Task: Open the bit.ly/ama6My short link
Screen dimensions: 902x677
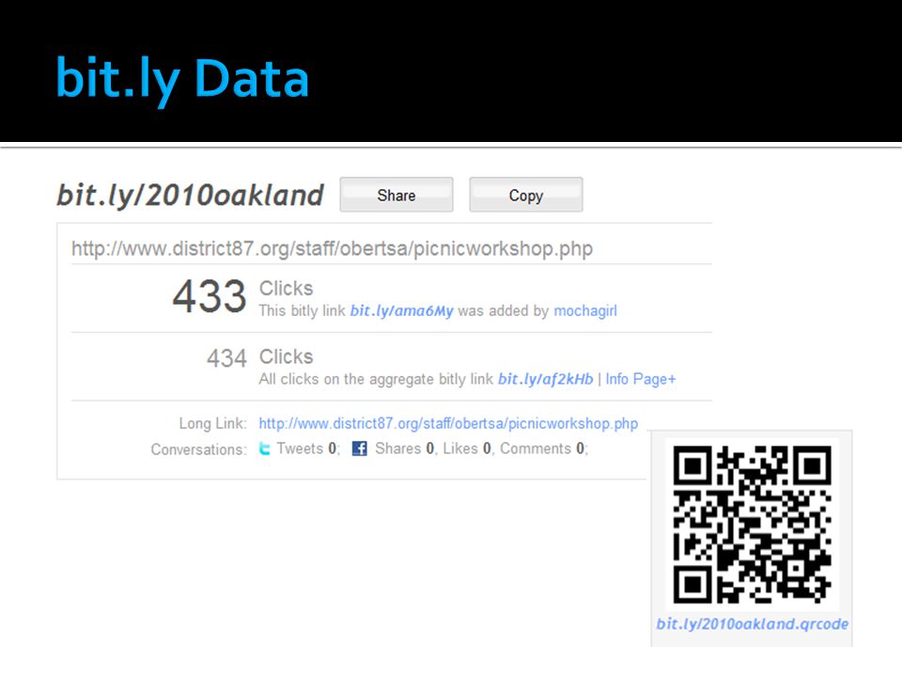Action: 401,311
